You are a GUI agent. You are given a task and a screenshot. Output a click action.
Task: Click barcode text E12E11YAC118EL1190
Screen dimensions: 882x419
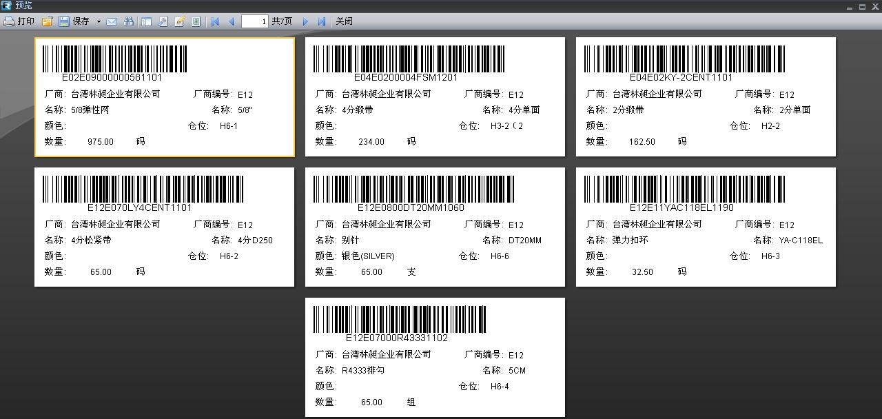(681, 207)
